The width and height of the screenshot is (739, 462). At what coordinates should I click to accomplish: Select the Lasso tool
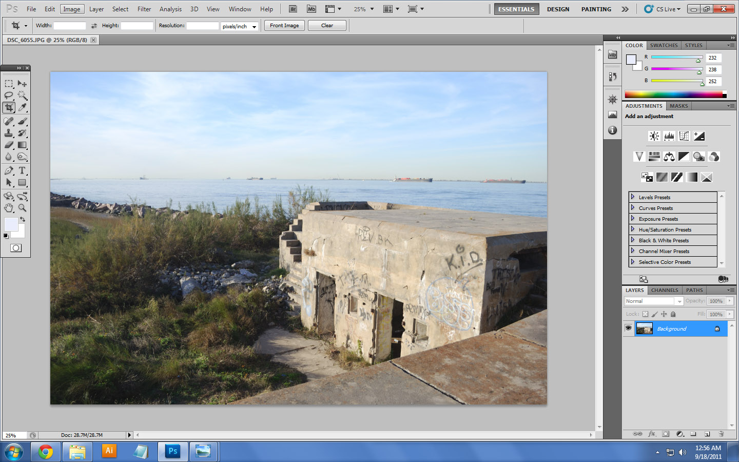[9, 95]
